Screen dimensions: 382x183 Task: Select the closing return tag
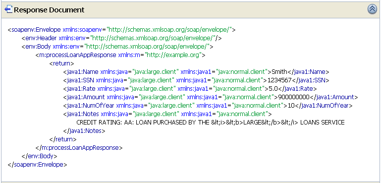click(63, 139)
